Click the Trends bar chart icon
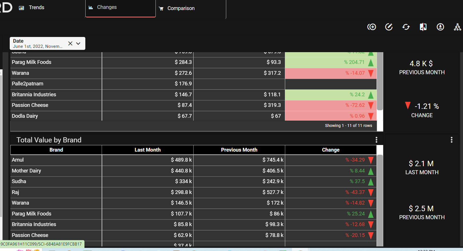463x251 pixels. tap(21, 8)
